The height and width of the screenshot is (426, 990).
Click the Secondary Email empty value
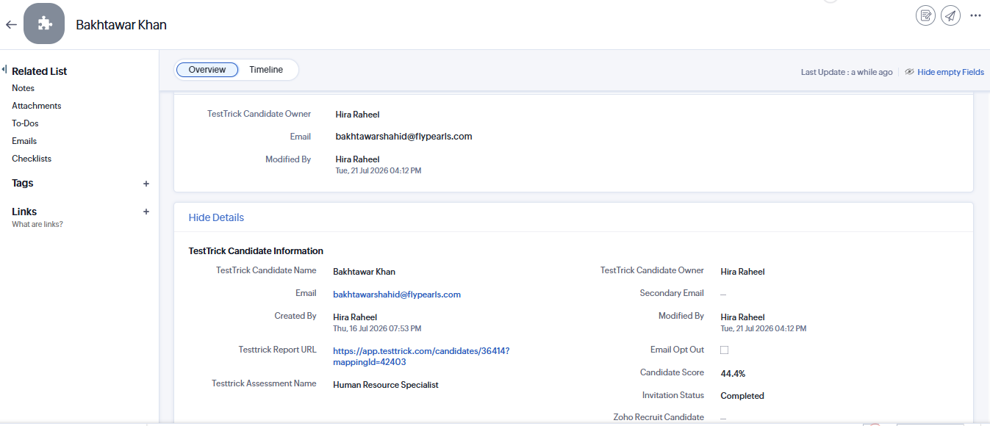coord(723,294)
